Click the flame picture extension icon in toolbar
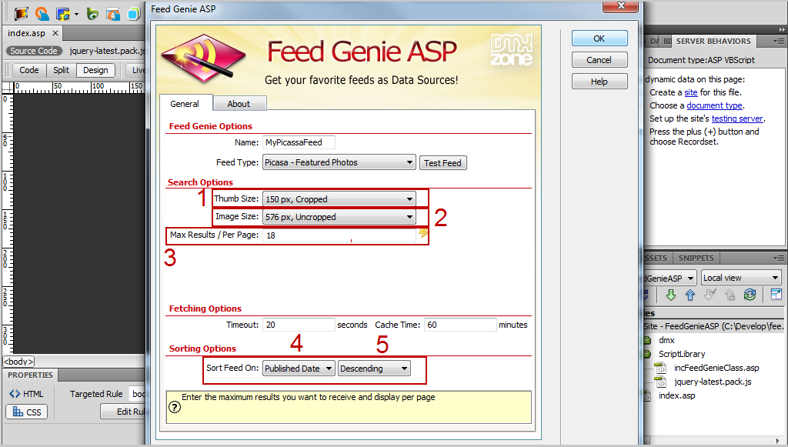Screen dimensions: 788x447 coord(21,14)
